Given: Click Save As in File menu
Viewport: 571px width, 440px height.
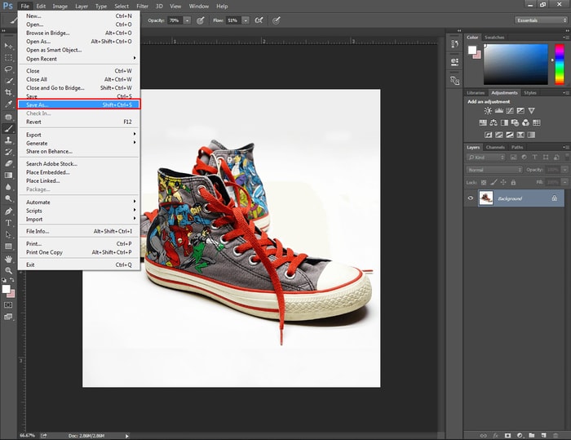Looking at the screenshot, I should 78,104.
